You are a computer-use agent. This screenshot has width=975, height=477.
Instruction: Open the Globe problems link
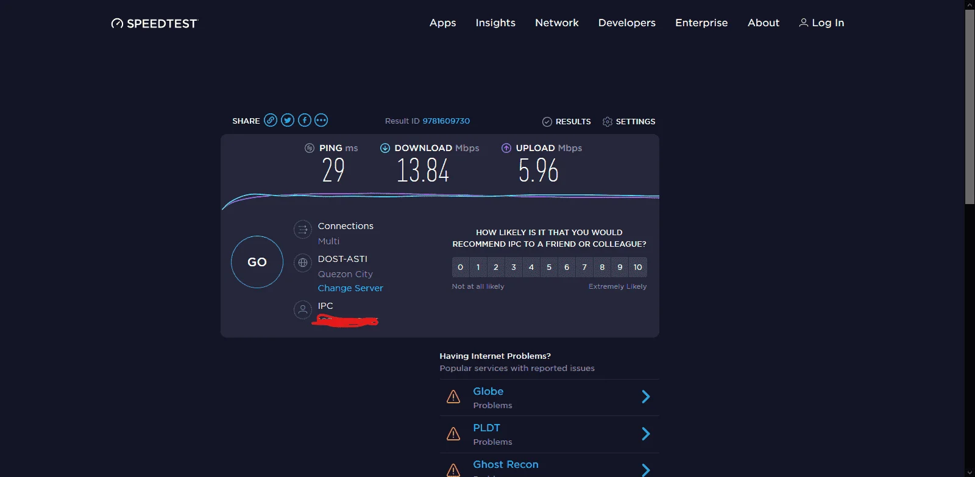[488, 391]
